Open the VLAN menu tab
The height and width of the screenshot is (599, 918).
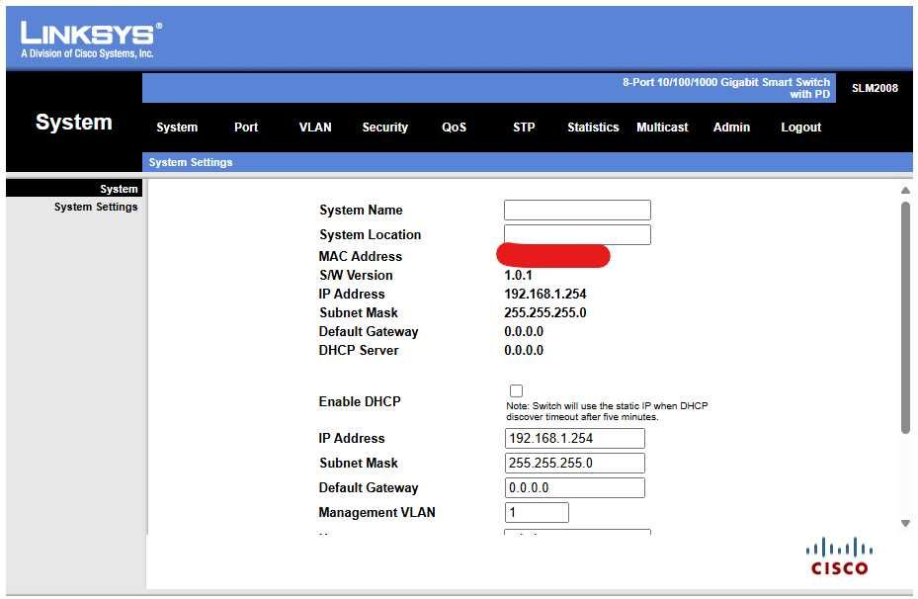click(x=315, y=128)
